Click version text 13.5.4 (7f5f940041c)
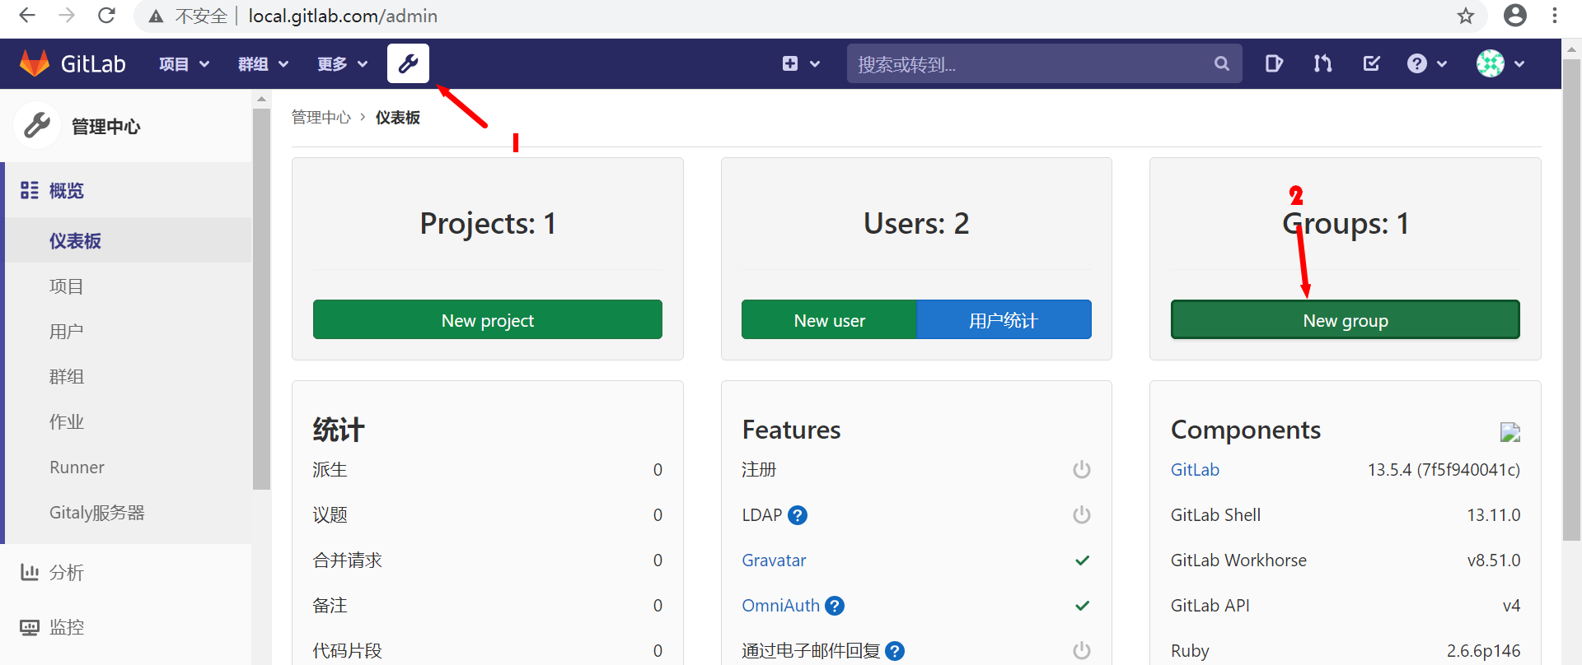The width and height of the screenshot is (1582, 665). pyautogui.click(x=1444, y=469)
